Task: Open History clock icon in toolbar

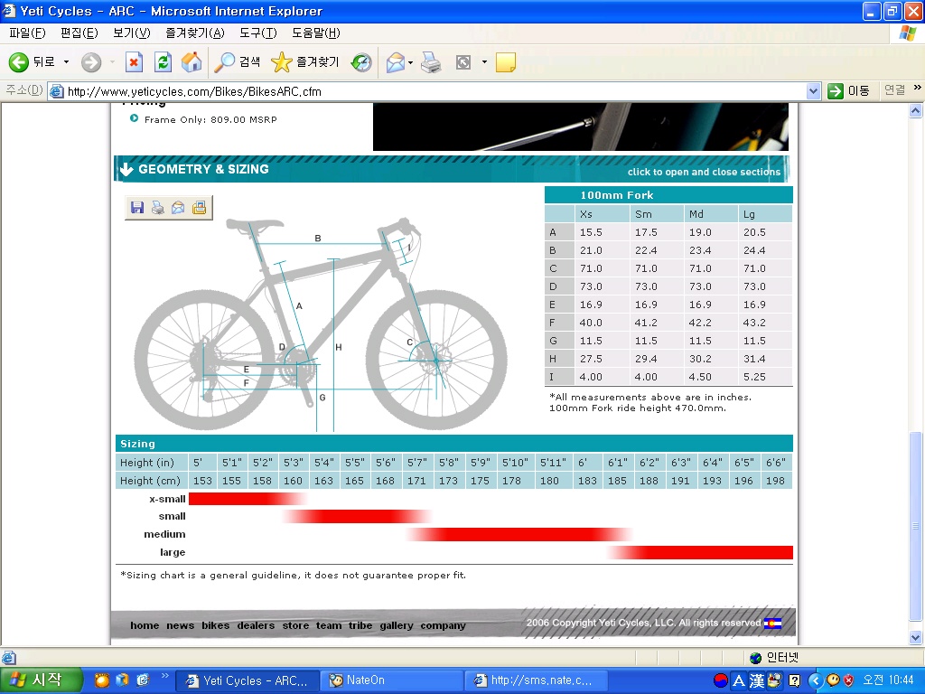Action: pyautogui.click(x=361, y=62)
